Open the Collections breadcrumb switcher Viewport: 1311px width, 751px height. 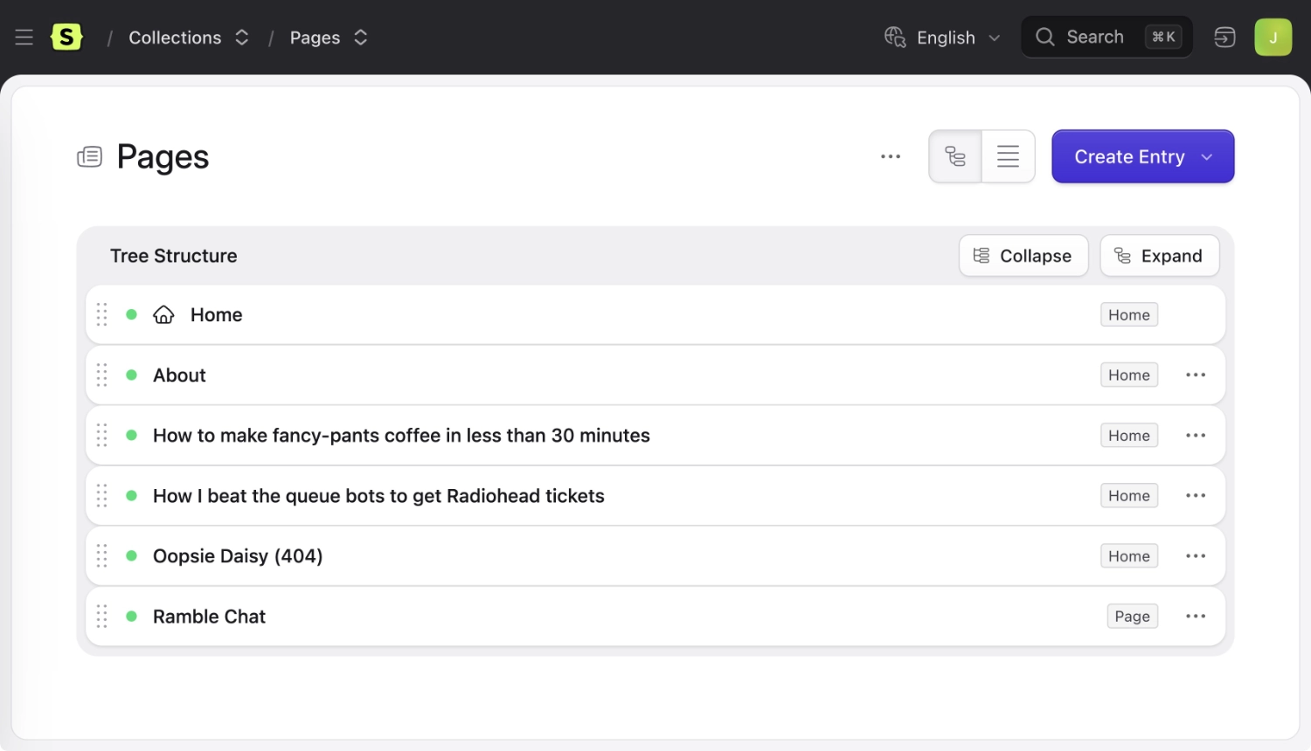pyautogui.click(x=242, y=38)
